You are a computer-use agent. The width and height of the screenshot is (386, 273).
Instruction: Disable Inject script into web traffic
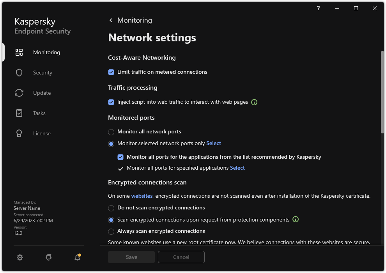point(111,102)
